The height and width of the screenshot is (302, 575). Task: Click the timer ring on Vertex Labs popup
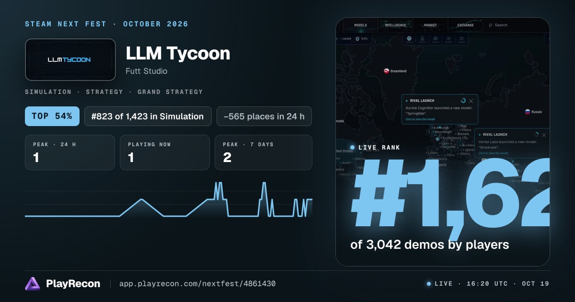pos(536,135)
